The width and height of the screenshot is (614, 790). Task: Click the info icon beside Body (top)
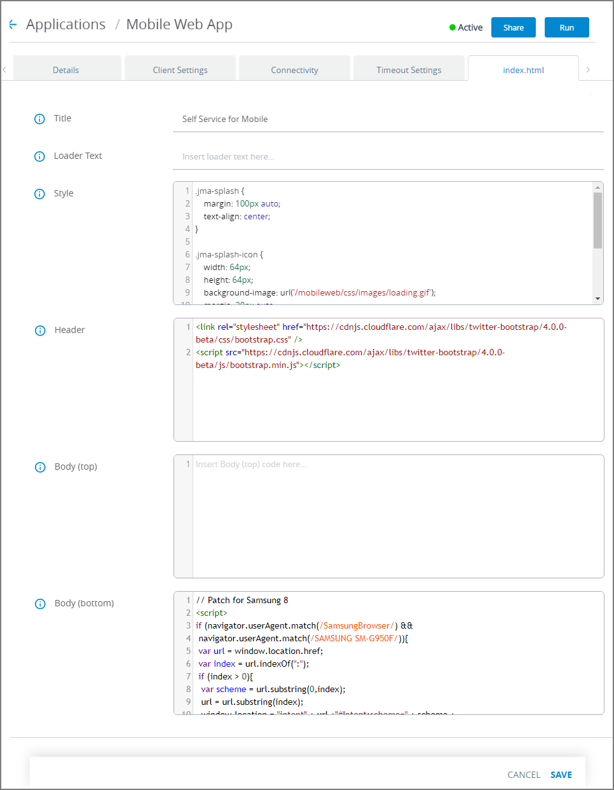[x=39, y=467]
